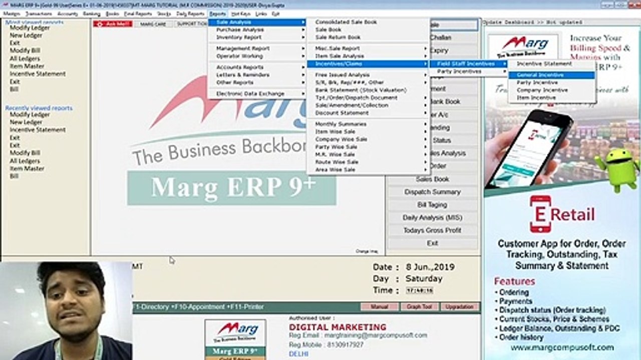Expand the Purchase Analysis submenu
This screenshot has height=360, width=641.
click(x=257, y=30)
